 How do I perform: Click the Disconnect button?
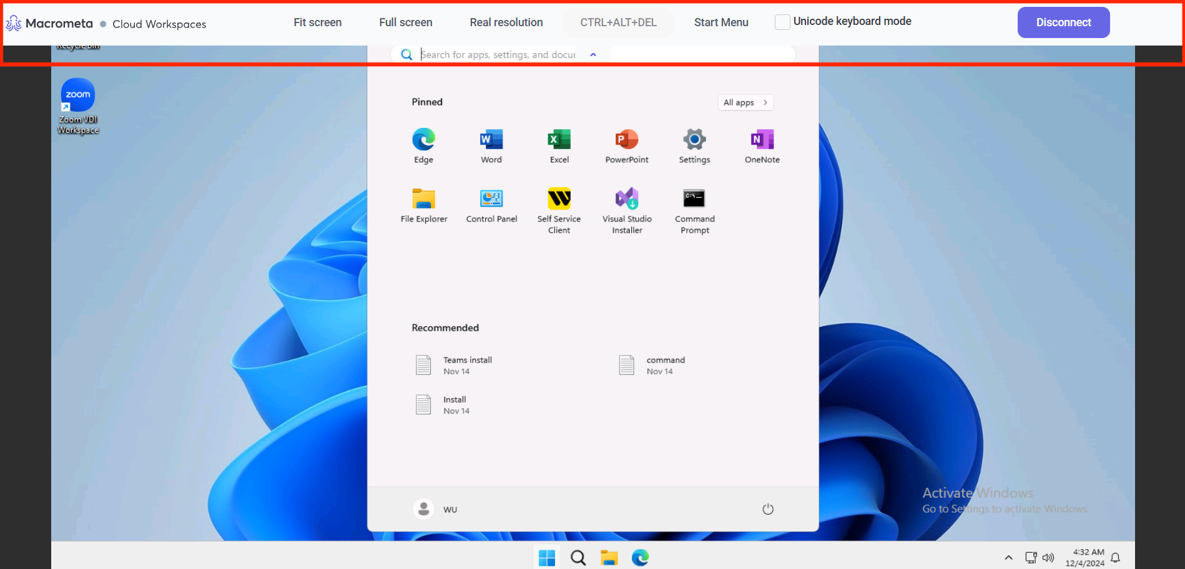coord(1063,22)
